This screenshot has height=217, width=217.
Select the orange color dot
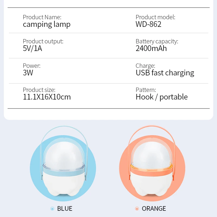coord(137,209)
